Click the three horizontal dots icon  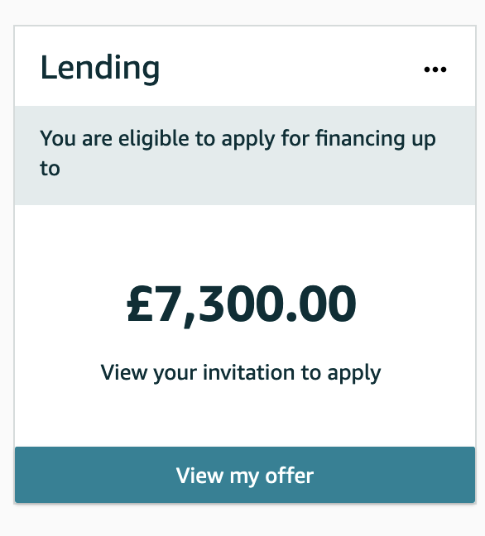click(x=435, y=69)
